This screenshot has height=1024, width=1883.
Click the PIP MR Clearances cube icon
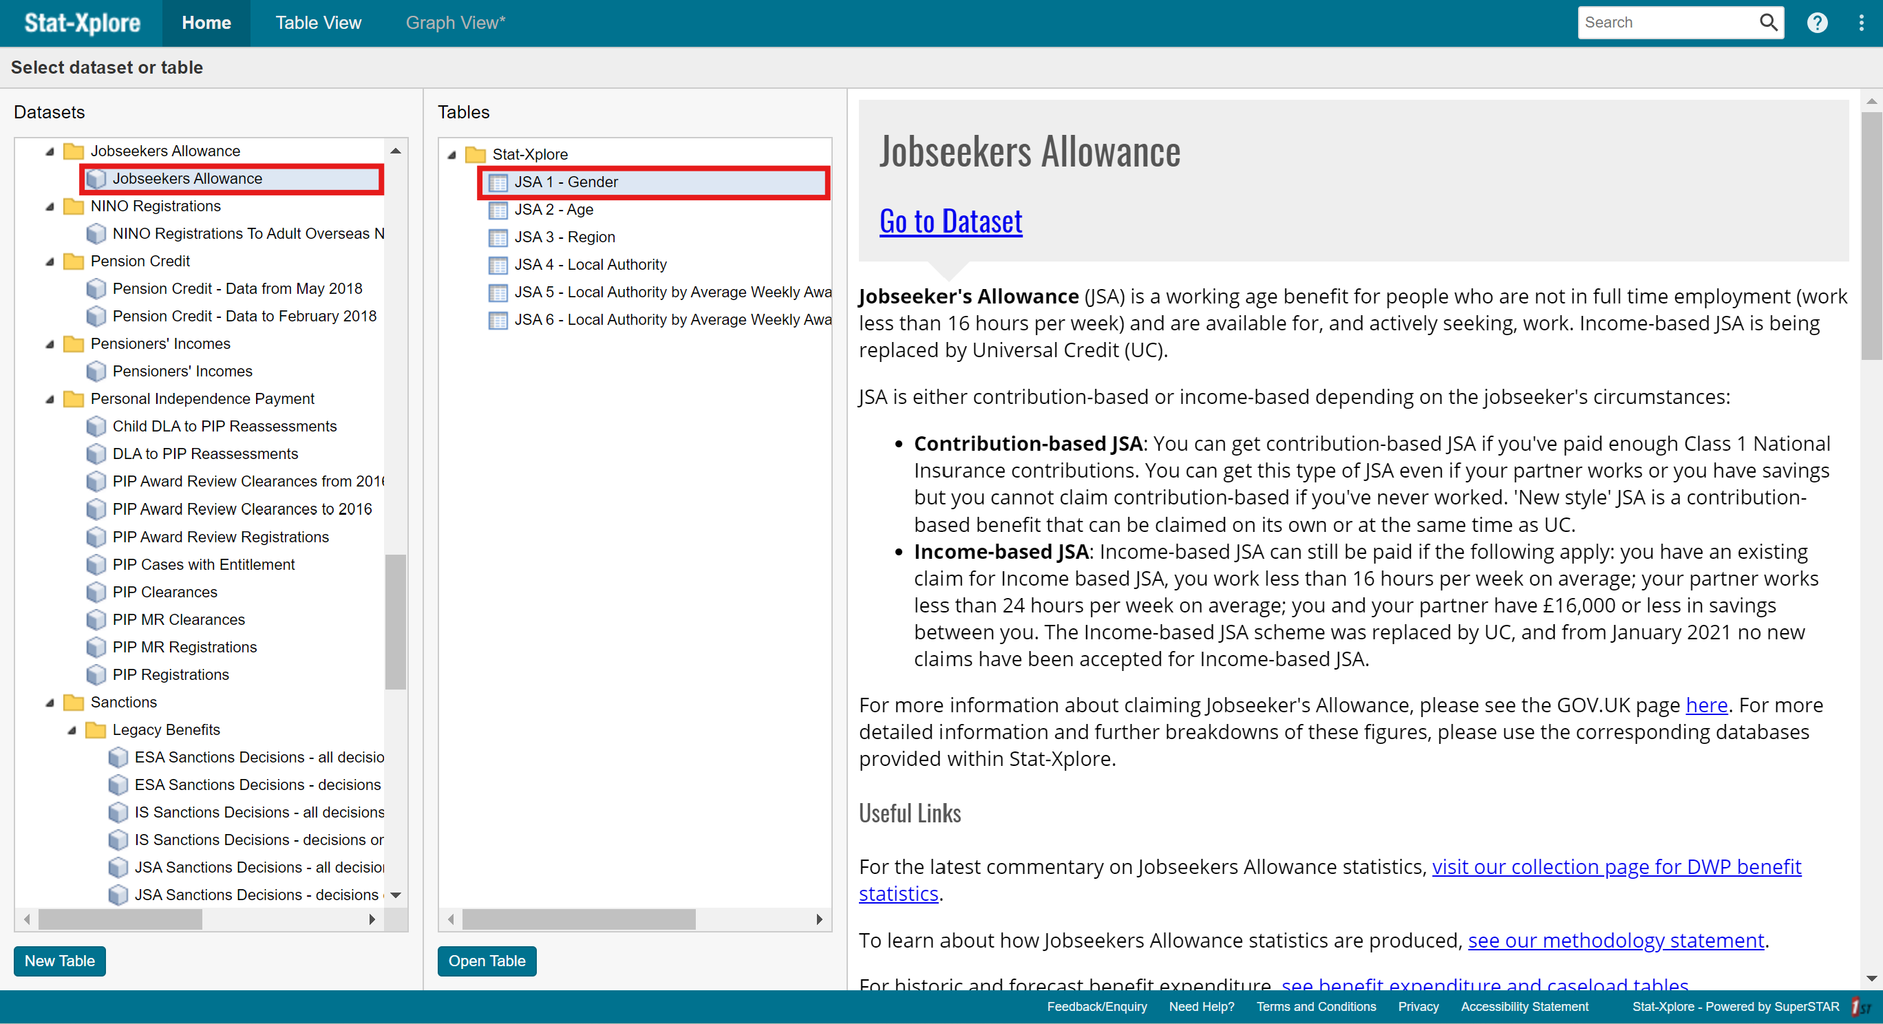[x=96, y=621]
